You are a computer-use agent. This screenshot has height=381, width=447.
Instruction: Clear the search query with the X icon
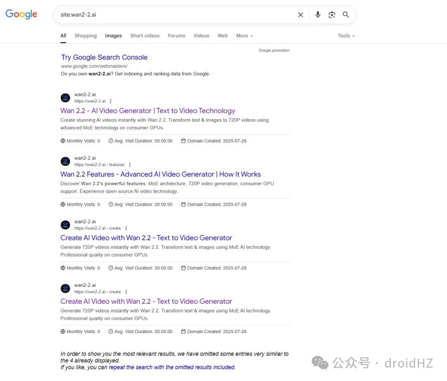[x=300, y=15]
